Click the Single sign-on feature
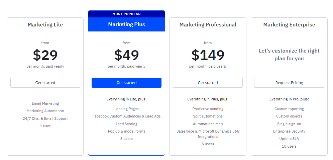 coord(289,124)
